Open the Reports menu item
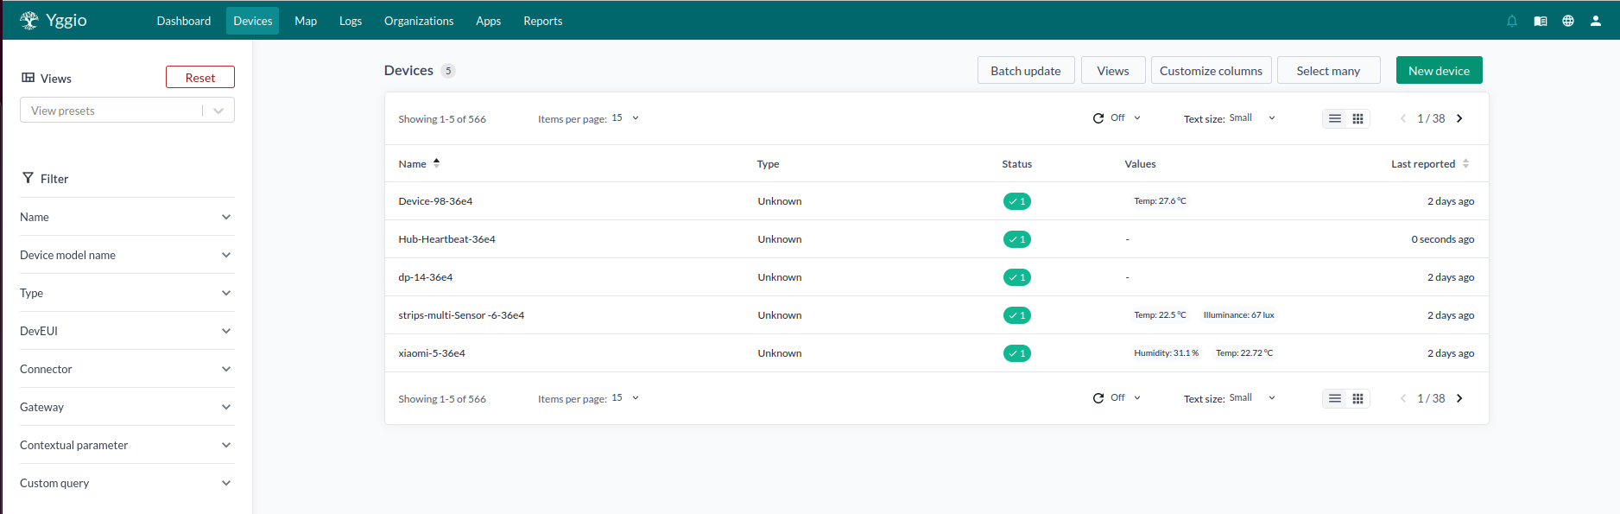This screenshot has height=514, width=1620. 543,21
